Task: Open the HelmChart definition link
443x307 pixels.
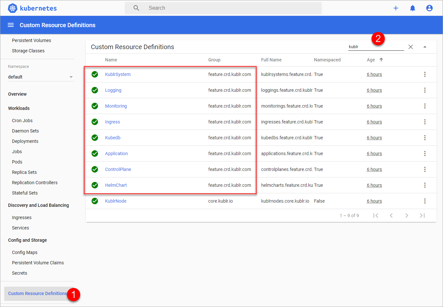Action: [x=116, y=185]
